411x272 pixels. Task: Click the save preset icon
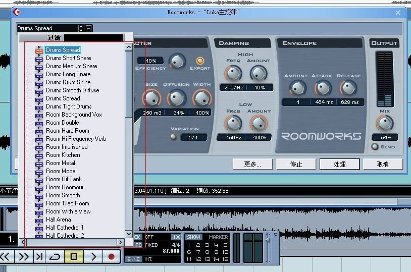[x=88, y=28]
